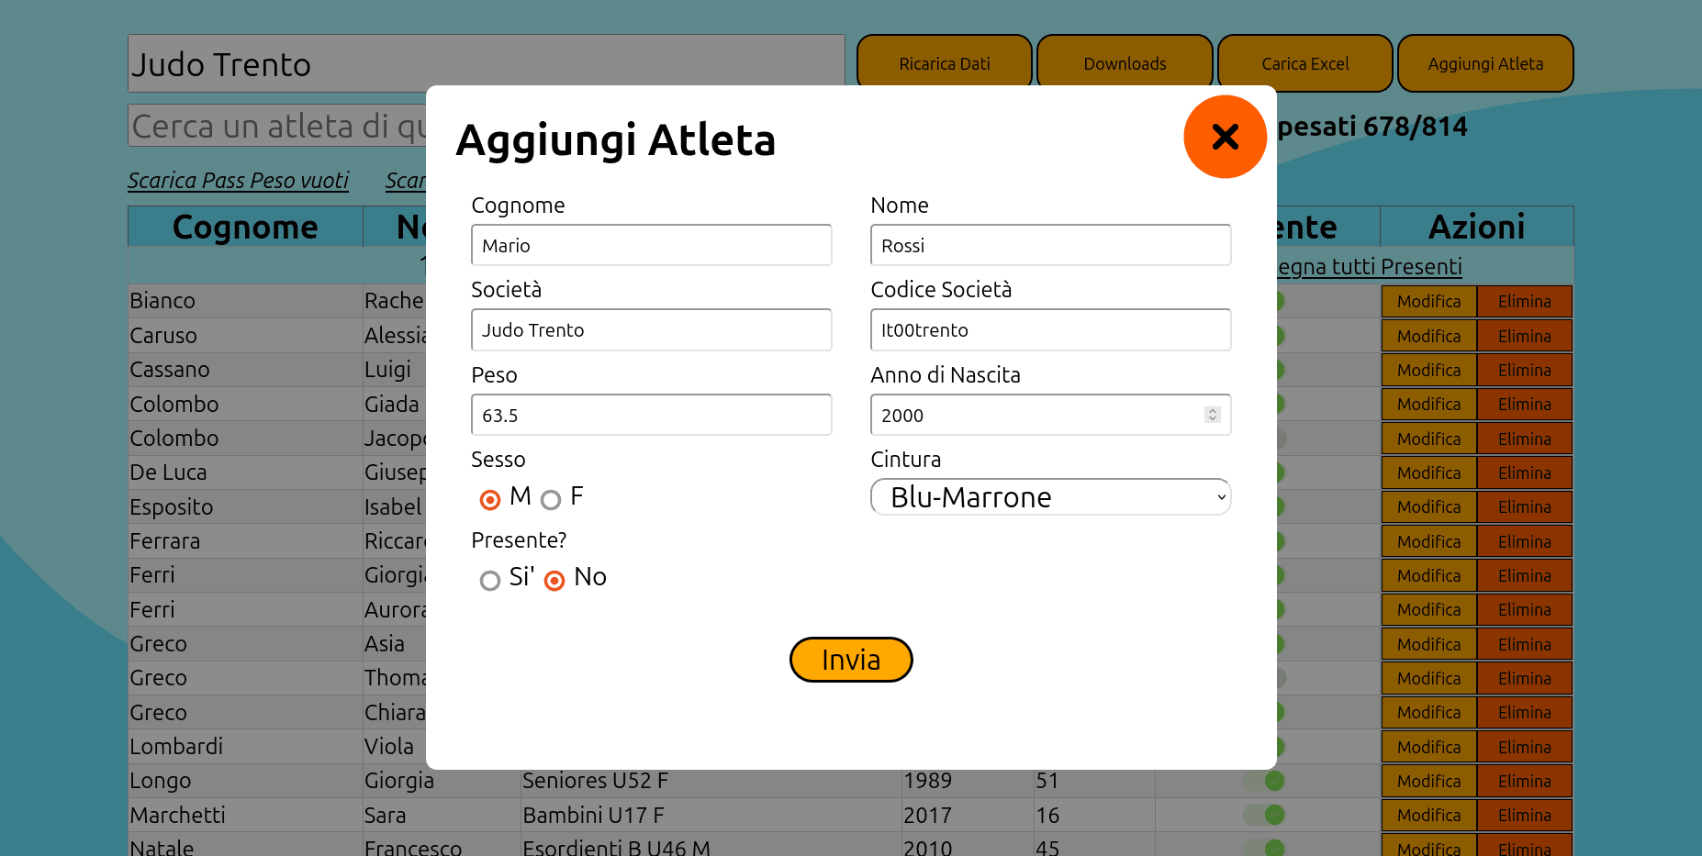Screen dimensions: 1702x856
Task: Close the Aggiungi Atleta dialog
Action: 1225,137
